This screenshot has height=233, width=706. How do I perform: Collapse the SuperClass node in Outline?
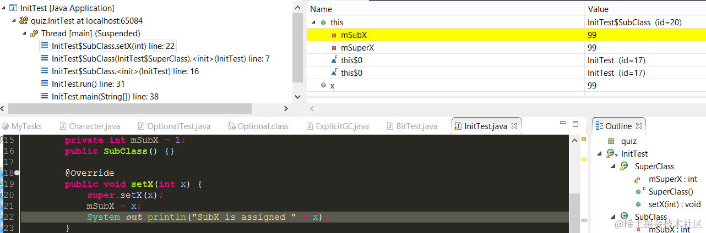pos(613,167)
